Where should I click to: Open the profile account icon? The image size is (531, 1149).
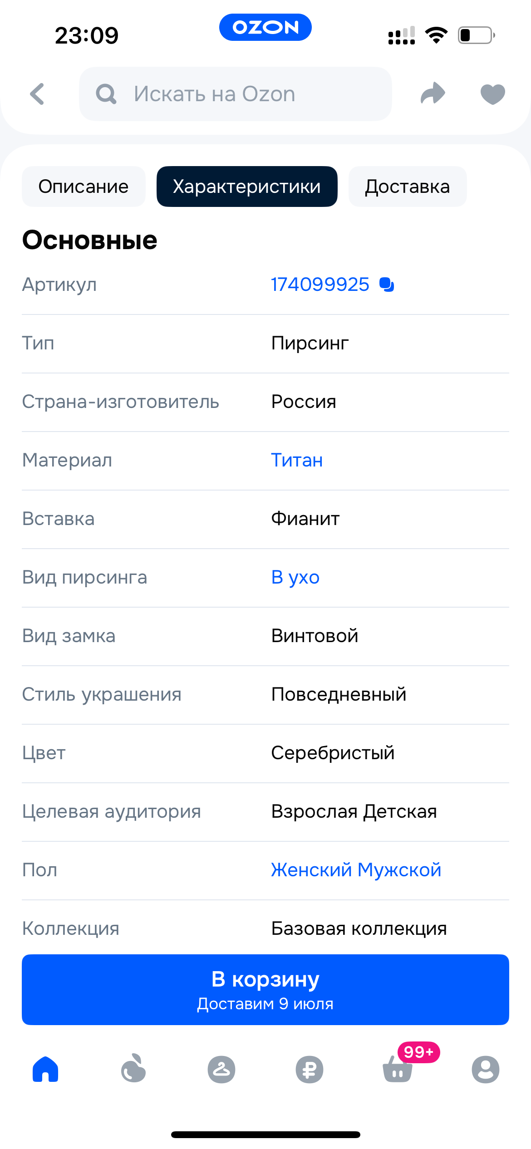point(486,1069)
